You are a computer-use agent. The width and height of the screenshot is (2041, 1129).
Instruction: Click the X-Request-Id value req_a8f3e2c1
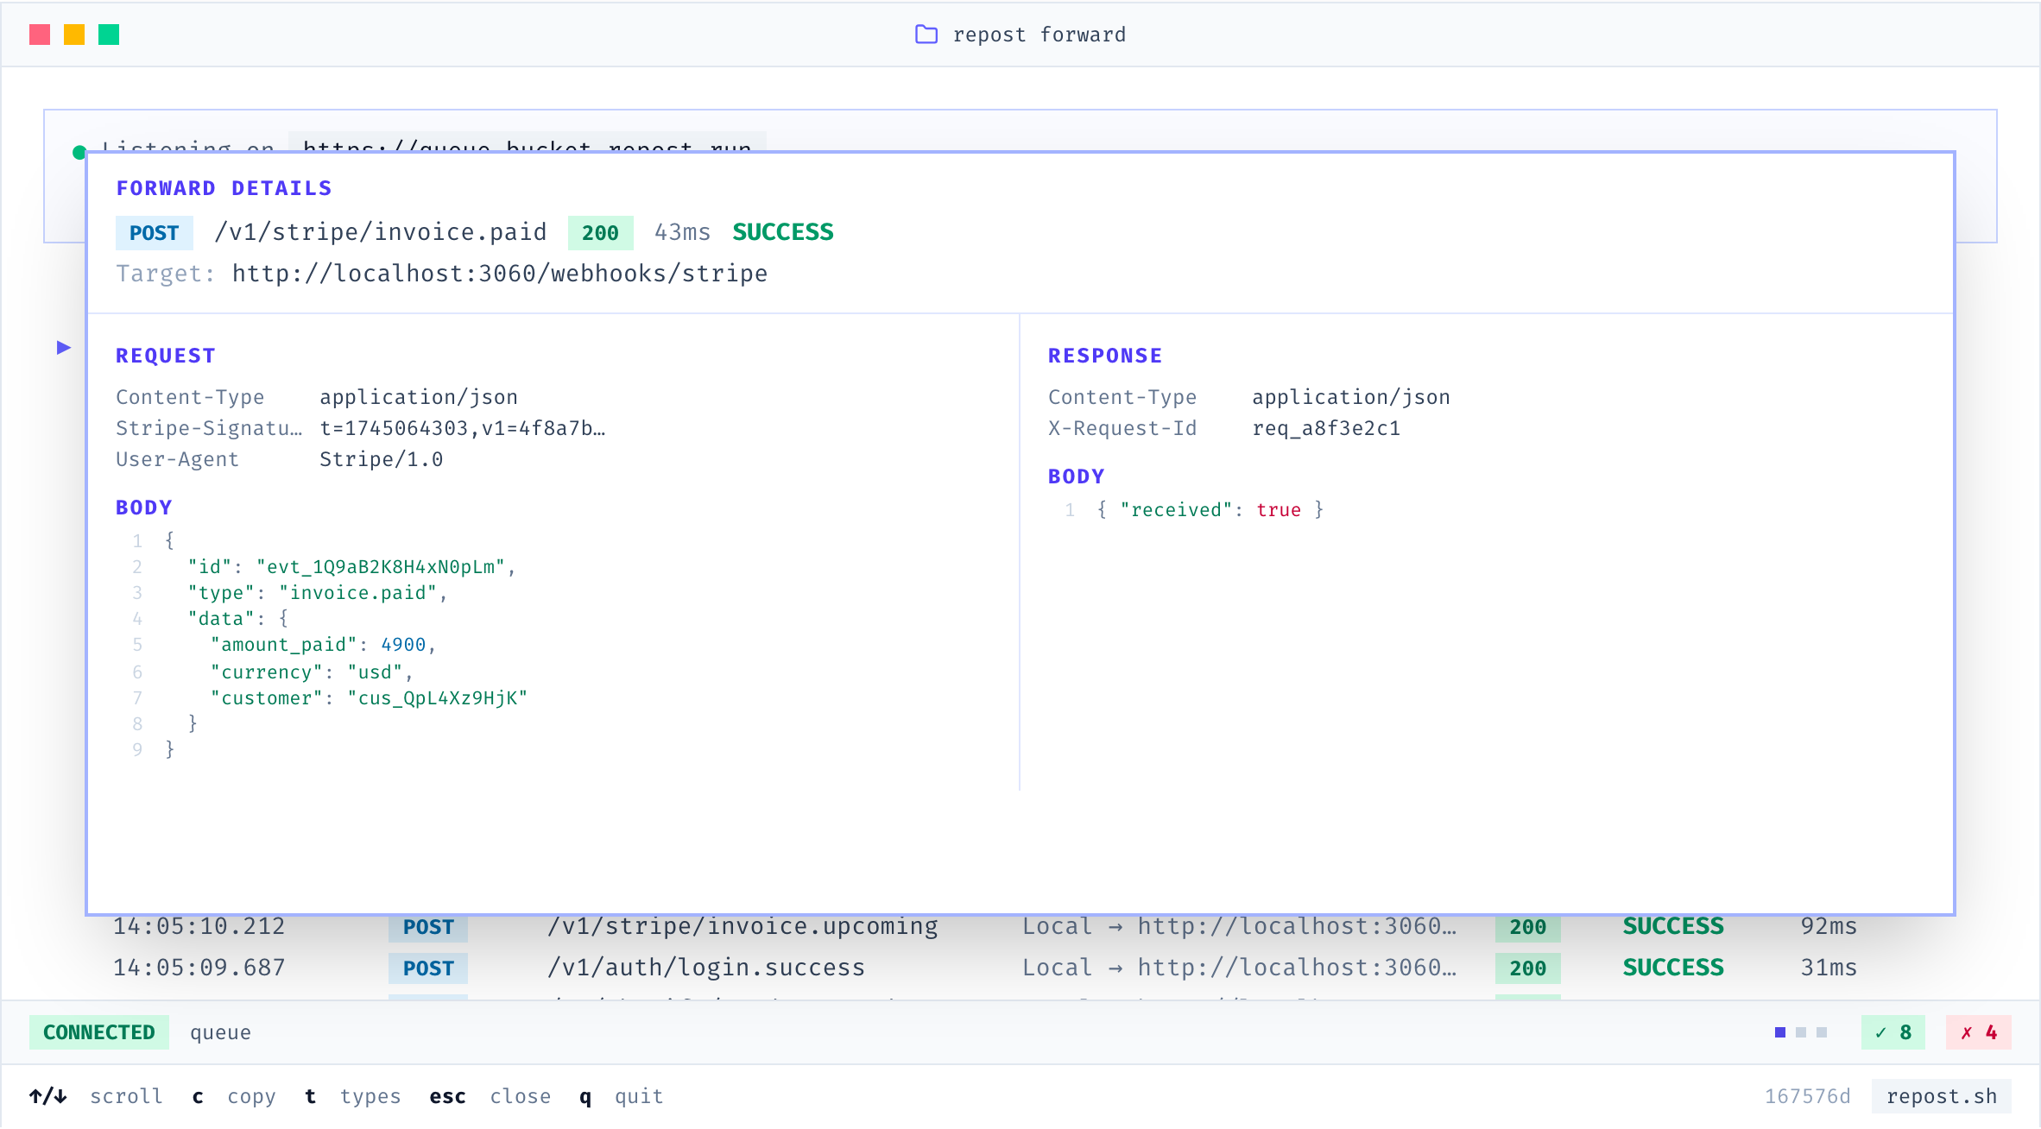point(1326,428)
